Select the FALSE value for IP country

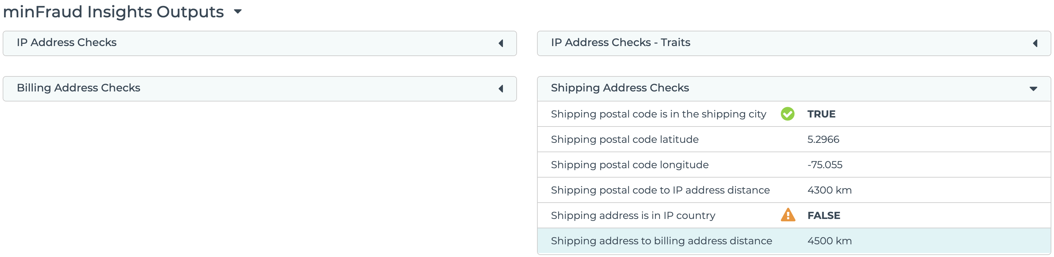tap(824, 216)
